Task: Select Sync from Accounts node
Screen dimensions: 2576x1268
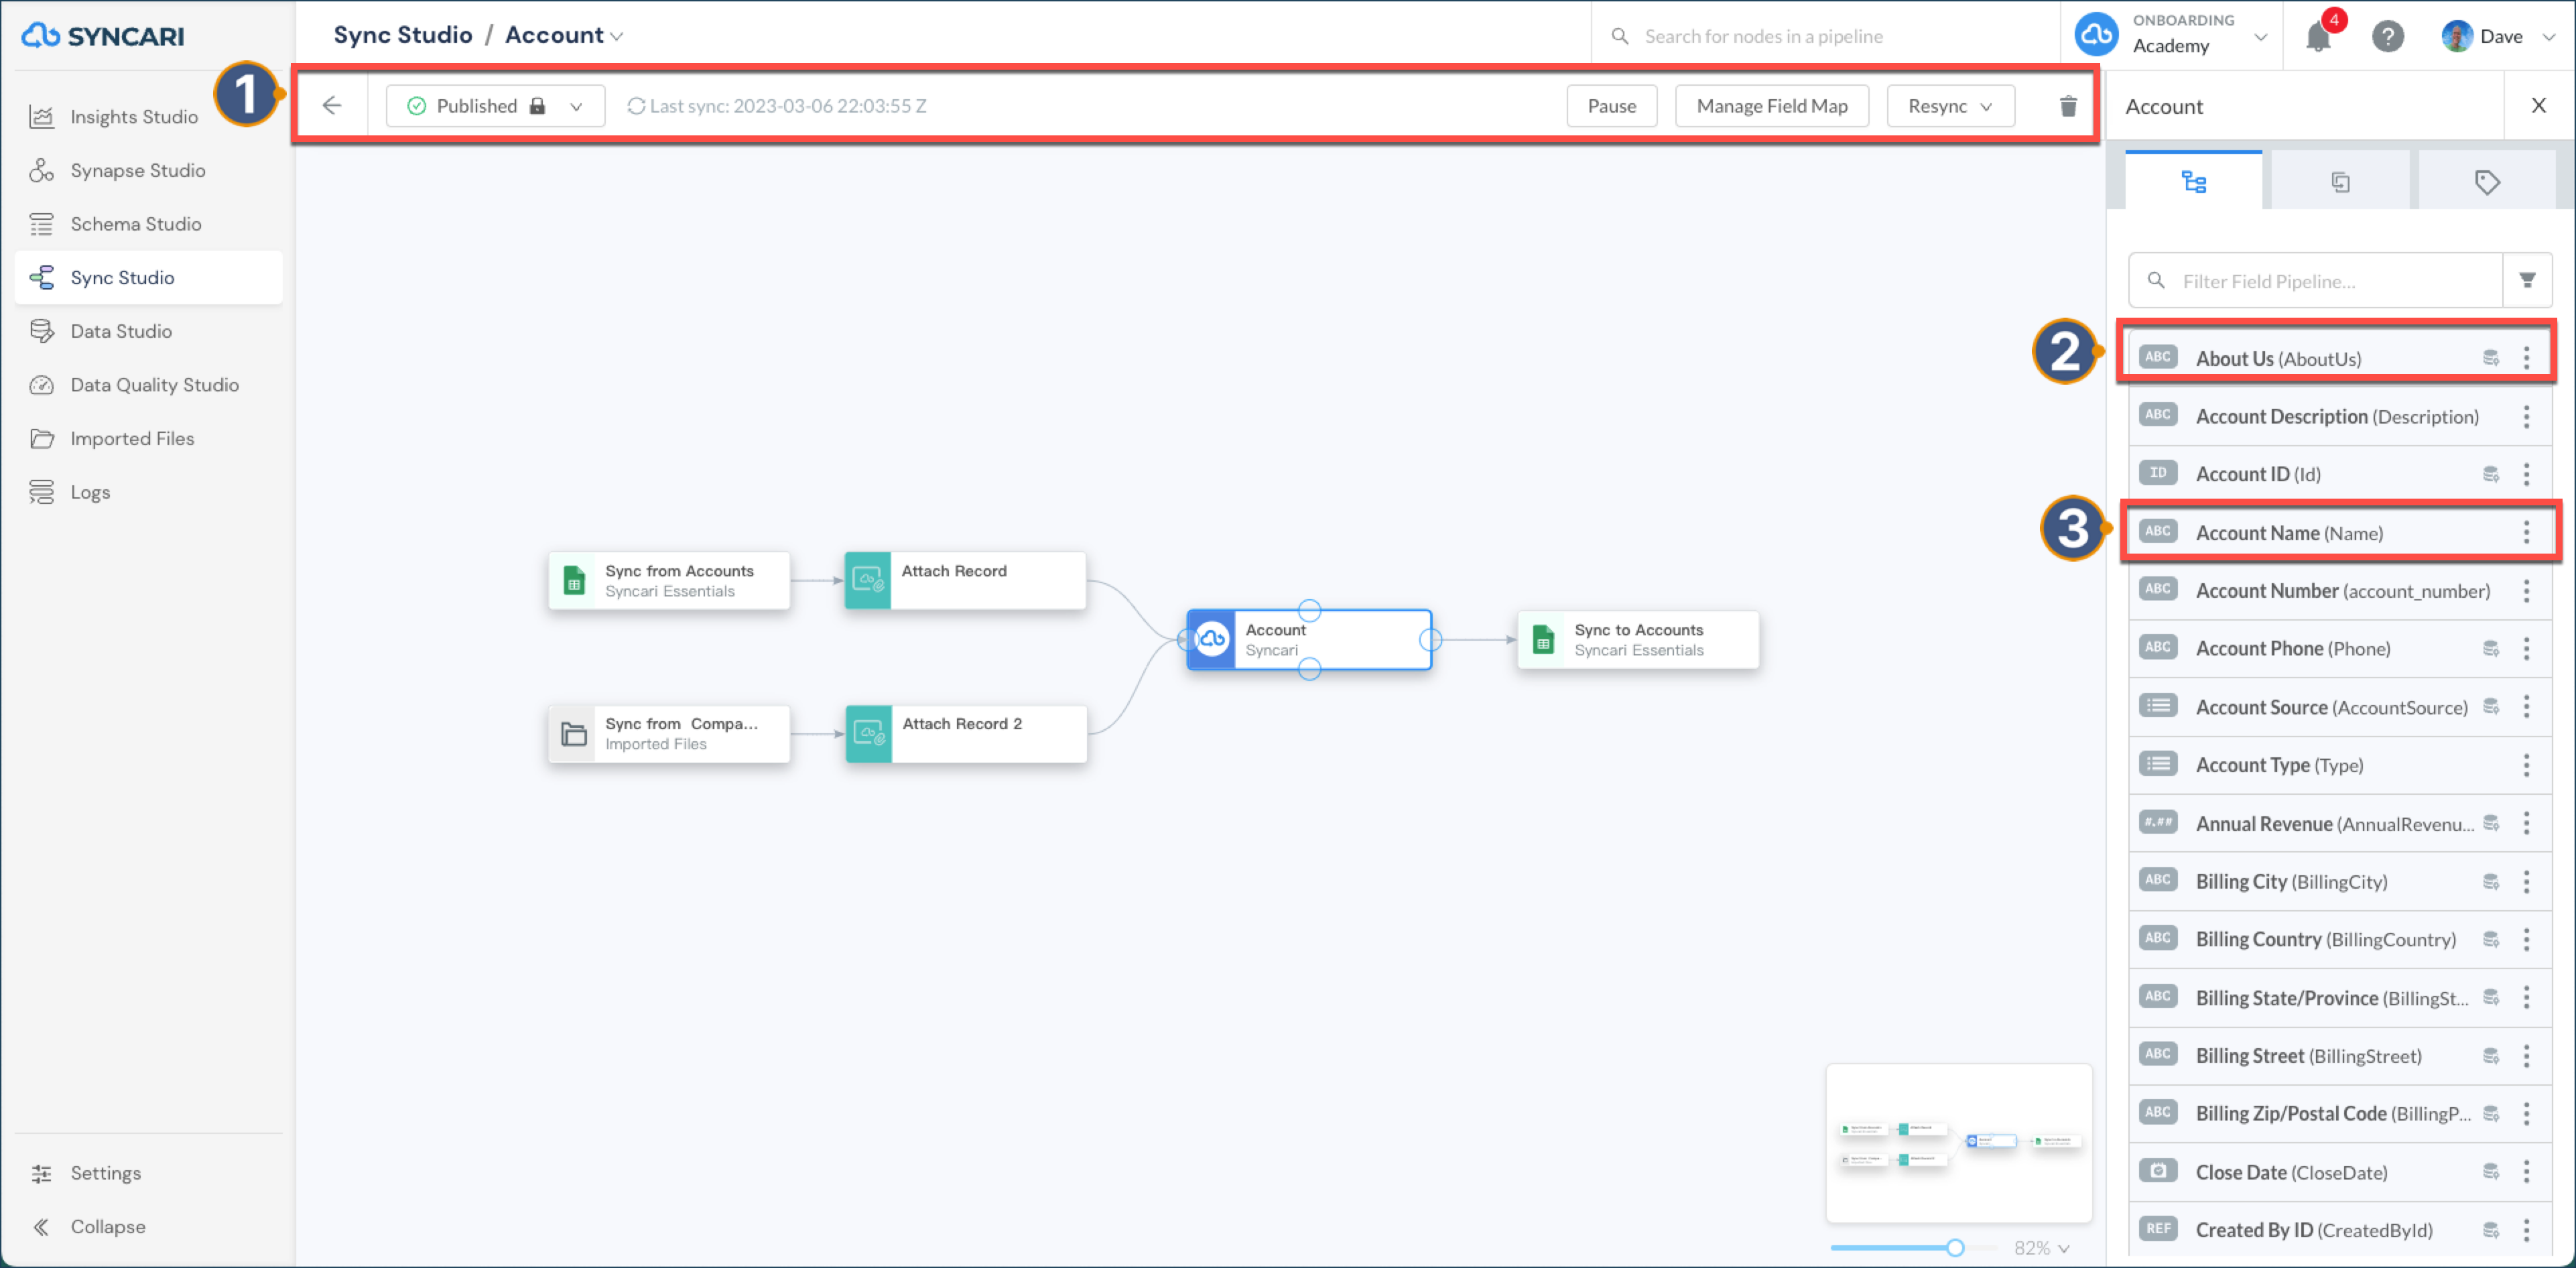Action: click(669, 580)
